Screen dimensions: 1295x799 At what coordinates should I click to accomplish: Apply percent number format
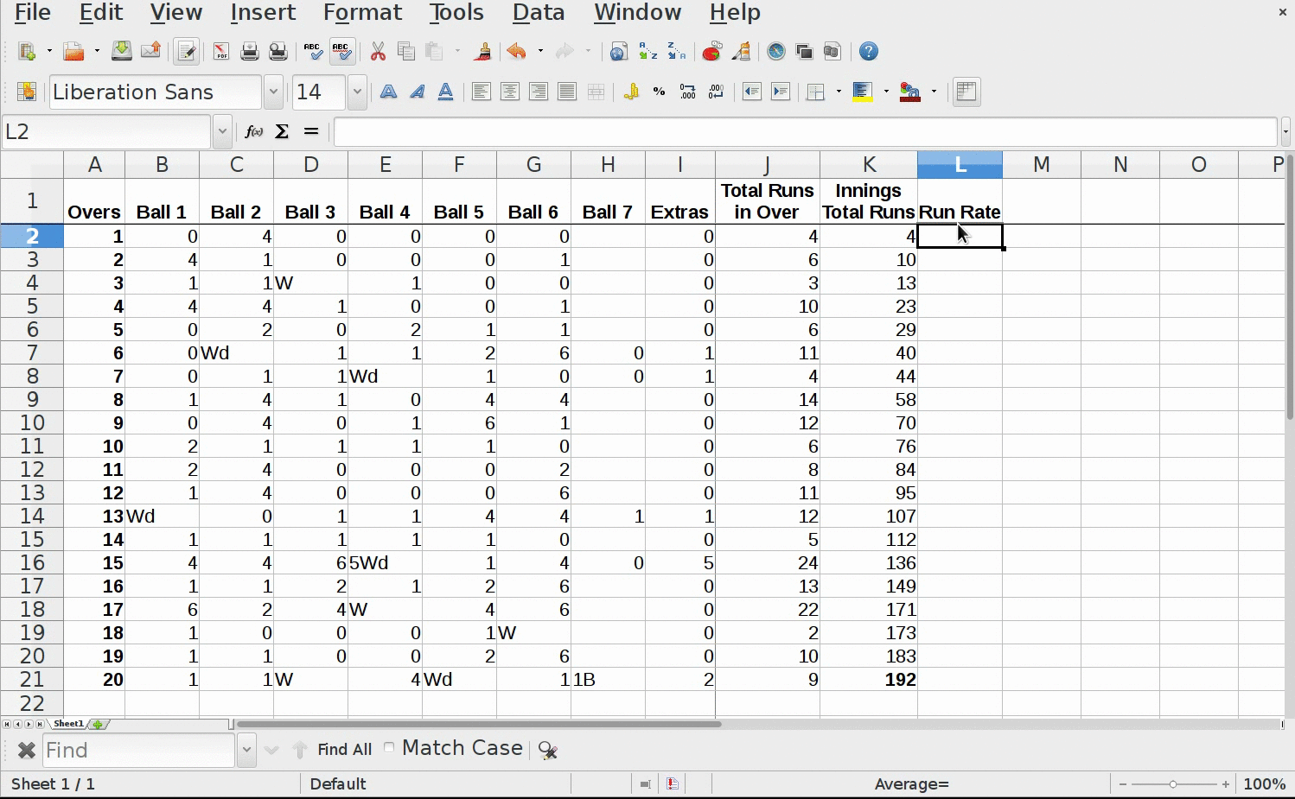coord(659,92)
